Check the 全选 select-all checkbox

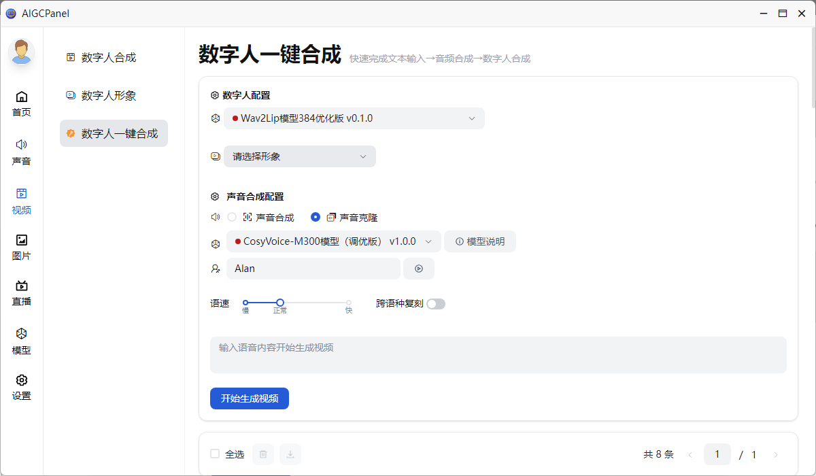[x=215, y=454]
